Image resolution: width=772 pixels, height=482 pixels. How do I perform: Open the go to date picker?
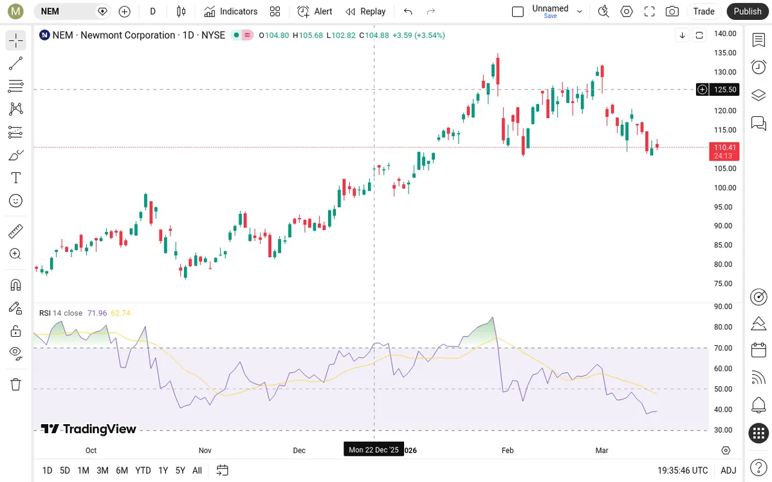223,470
